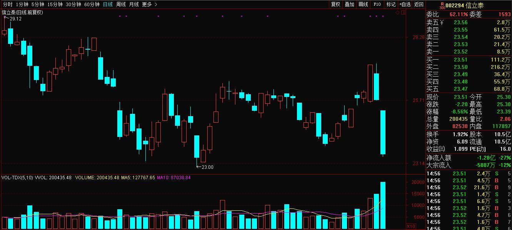Select the 60分钟 period tab

[x=92, y=4]
